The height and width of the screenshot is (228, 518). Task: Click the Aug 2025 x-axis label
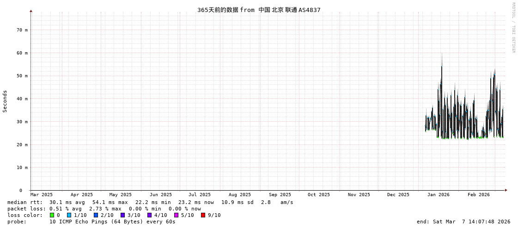coord(240,195)
